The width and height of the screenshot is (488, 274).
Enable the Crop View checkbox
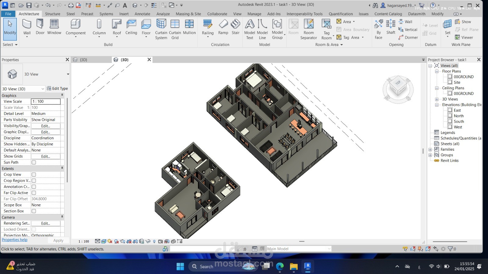34,174
